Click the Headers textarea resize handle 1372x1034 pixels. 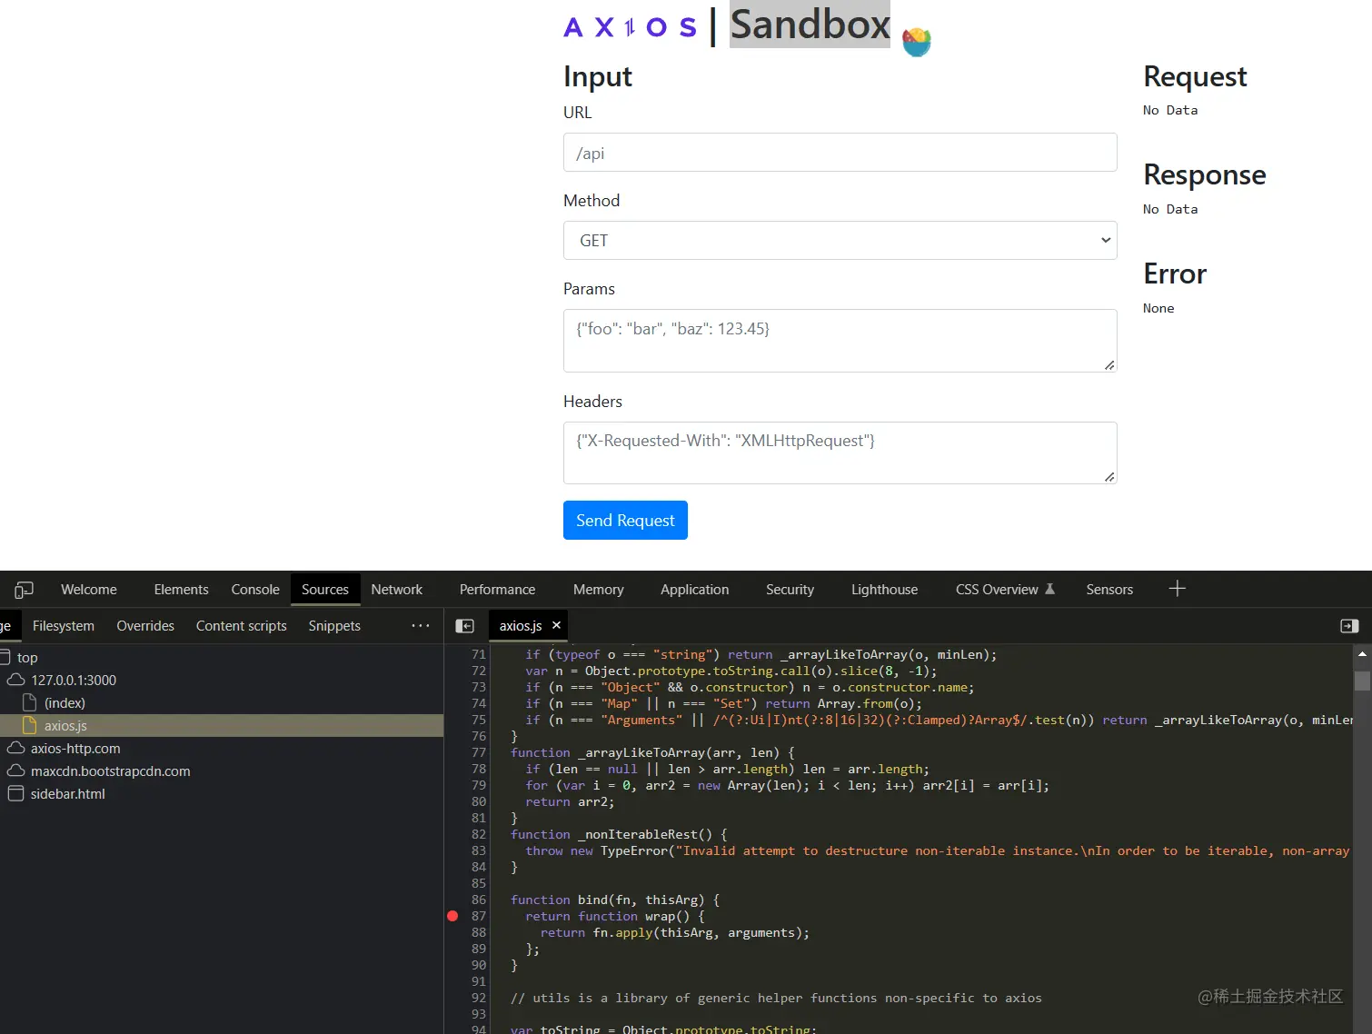[1109, 477]
